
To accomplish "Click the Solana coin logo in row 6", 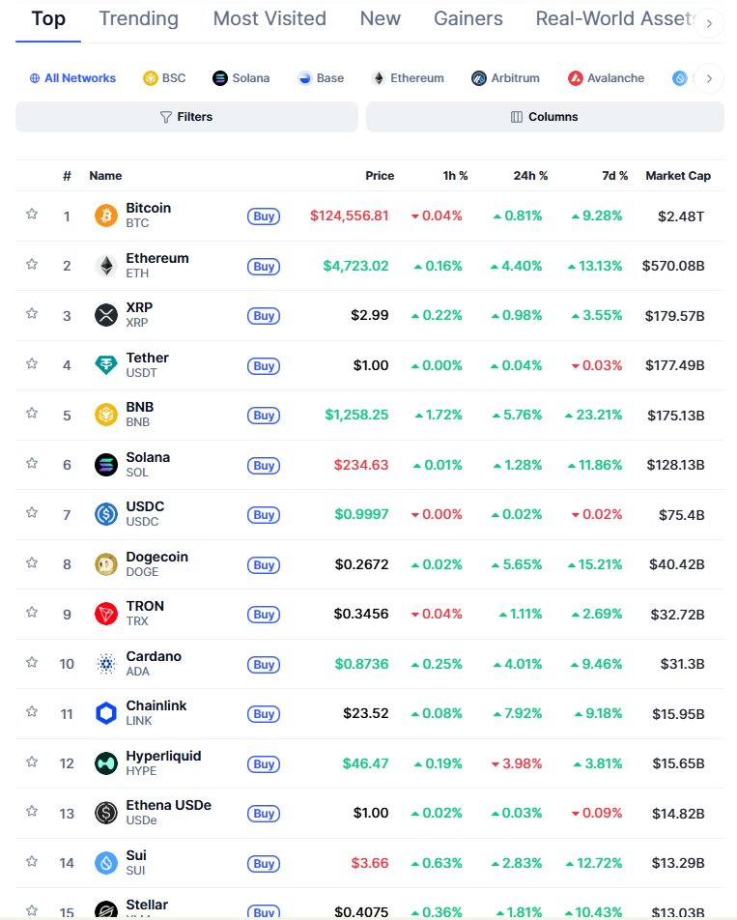I will coord(106,465).
